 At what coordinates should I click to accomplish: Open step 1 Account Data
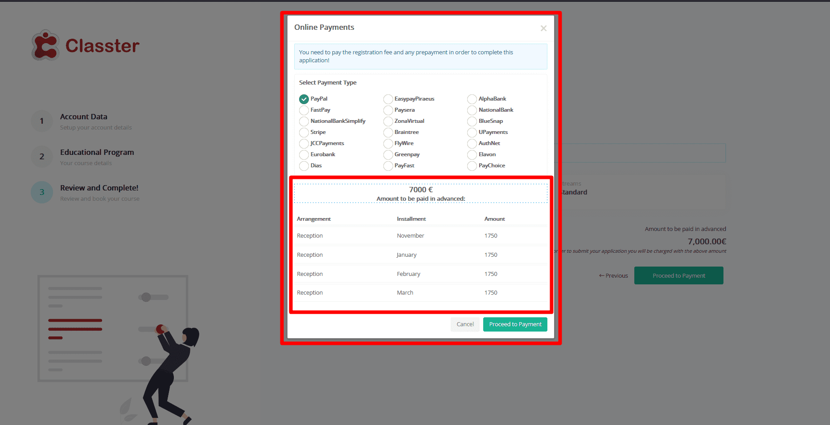pyautogui.click(x=84, y=117)
